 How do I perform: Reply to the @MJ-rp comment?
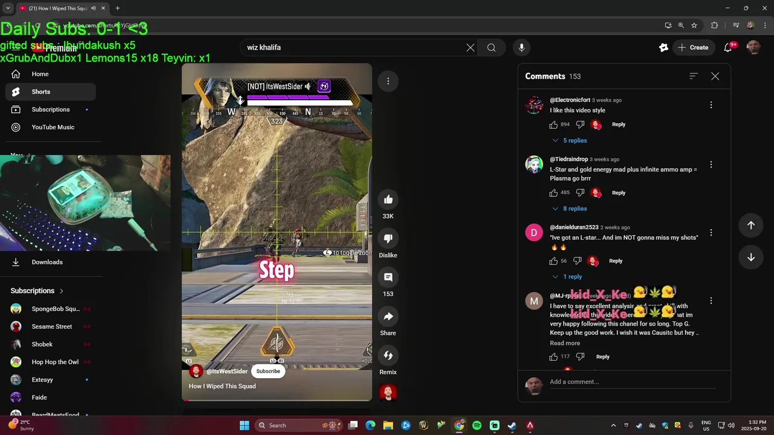pyautogui.click(x=603, y=357)
